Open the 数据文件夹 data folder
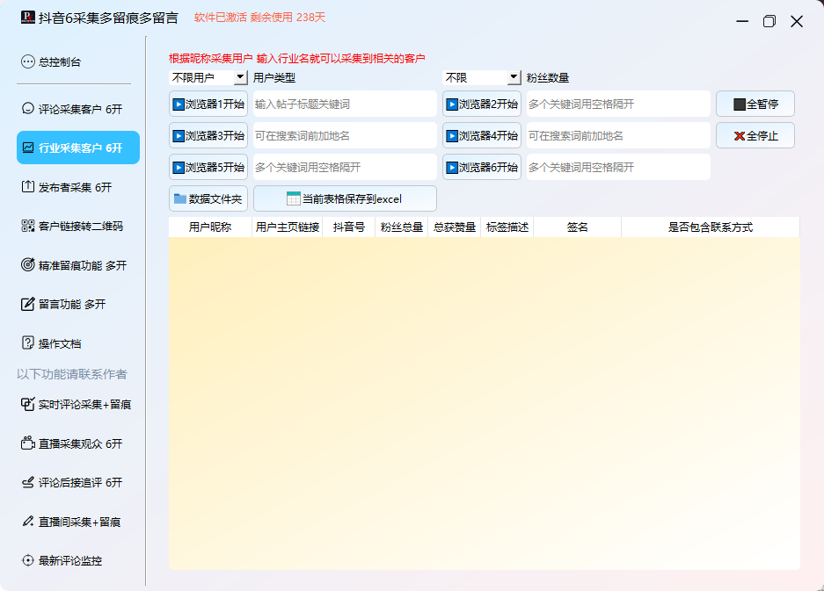Screen dimensions: 824x591 208,198
